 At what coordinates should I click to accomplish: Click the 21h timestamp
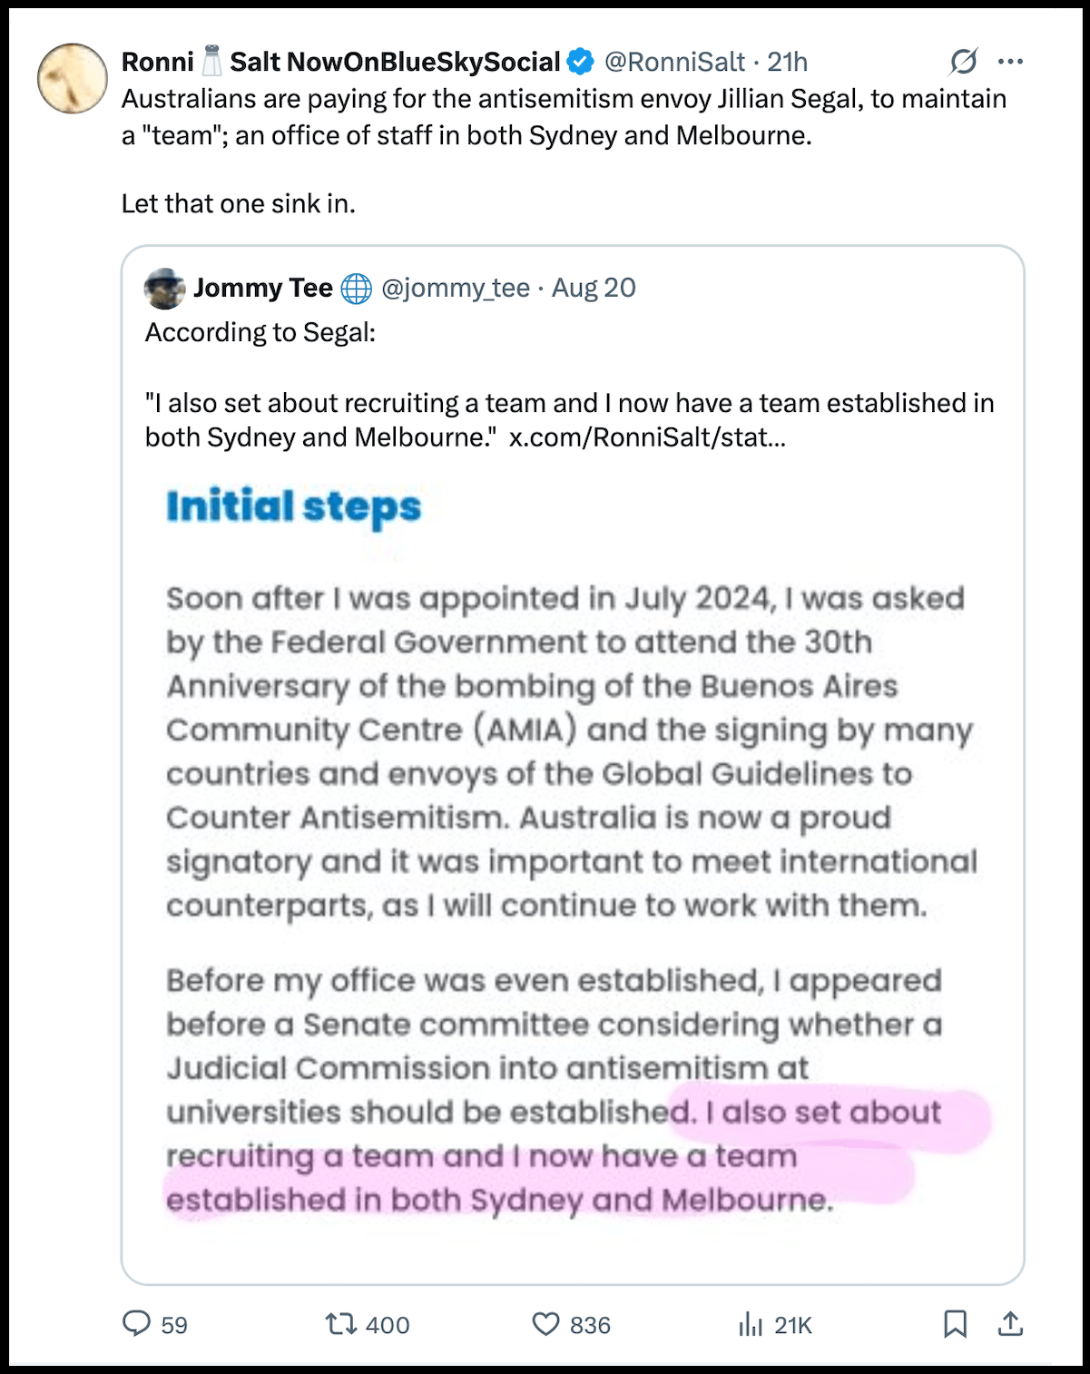[787, 62]
